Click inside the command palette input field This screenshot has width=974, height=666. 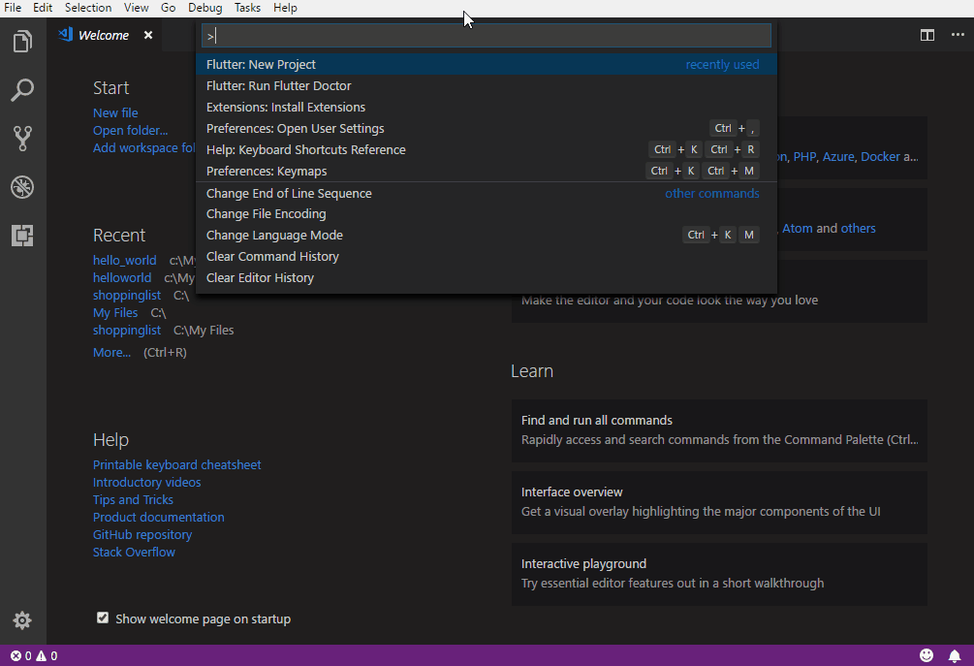click(x=485, y=35)
